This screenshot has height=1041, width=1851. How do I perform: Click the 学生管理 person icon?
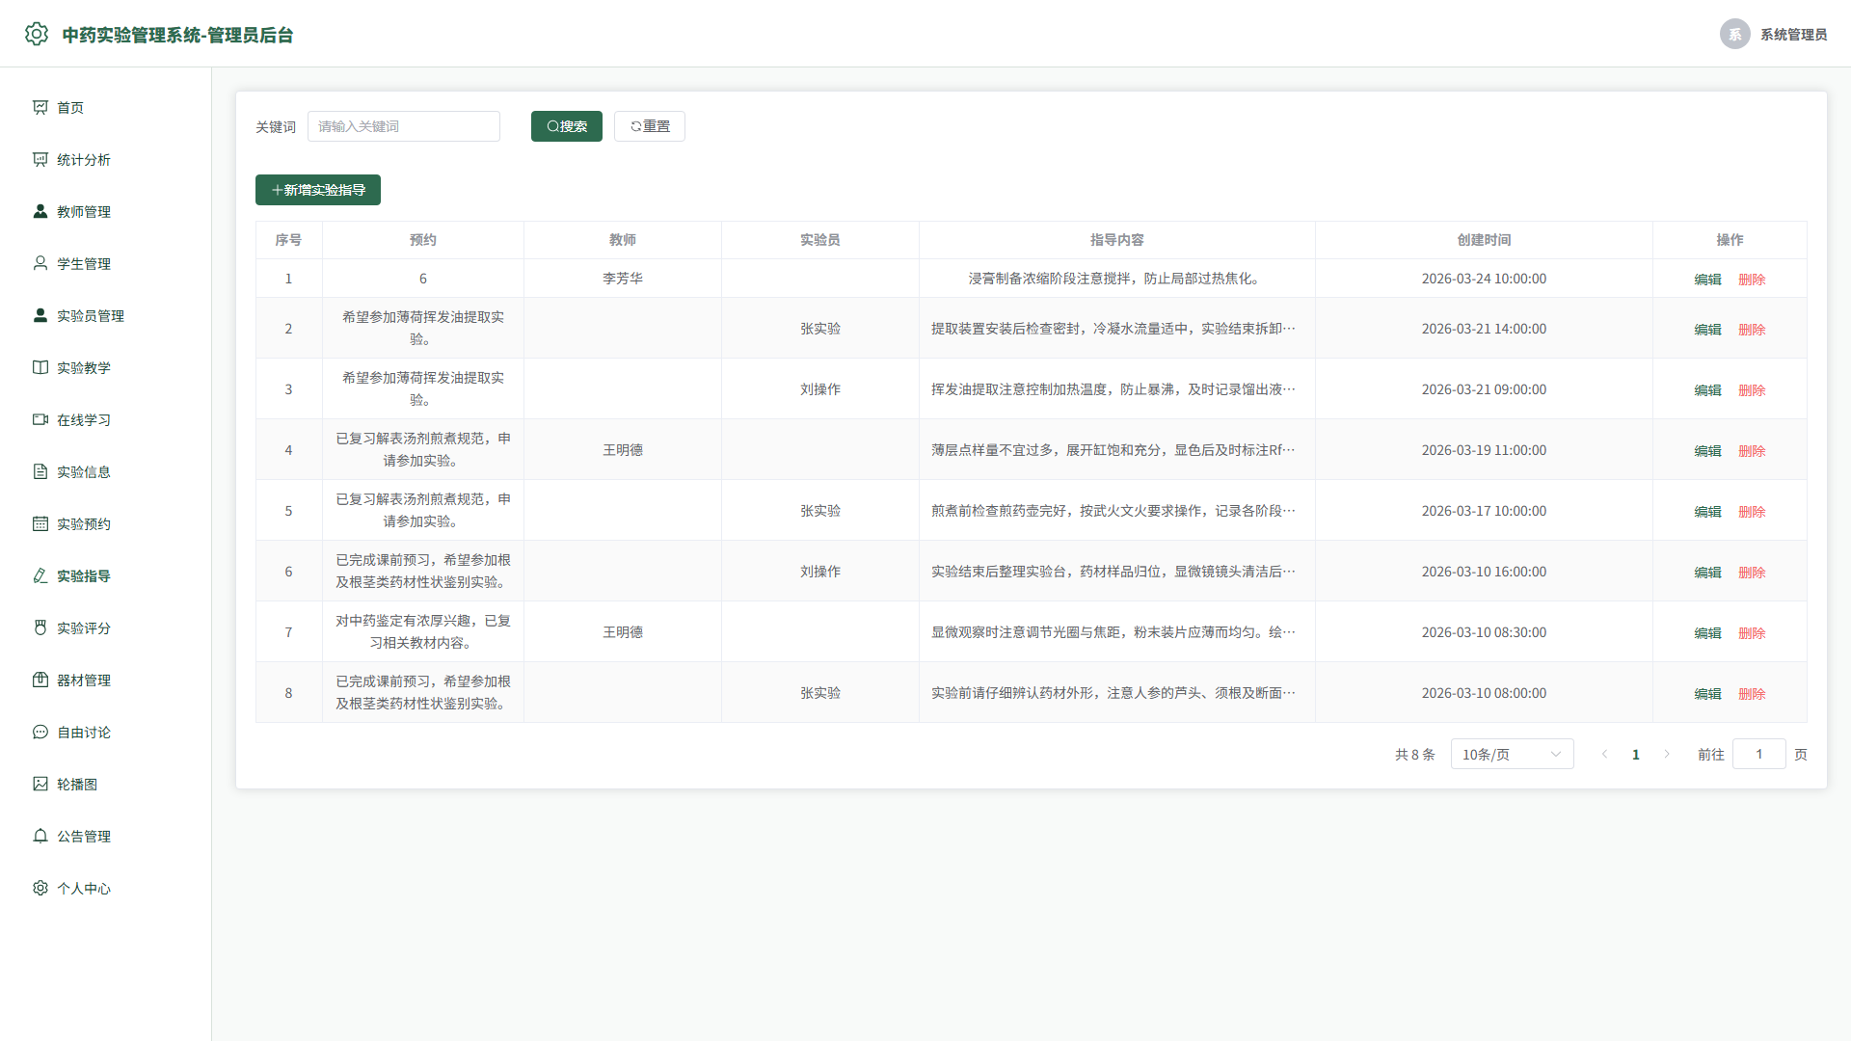click(x=40, y=263)
